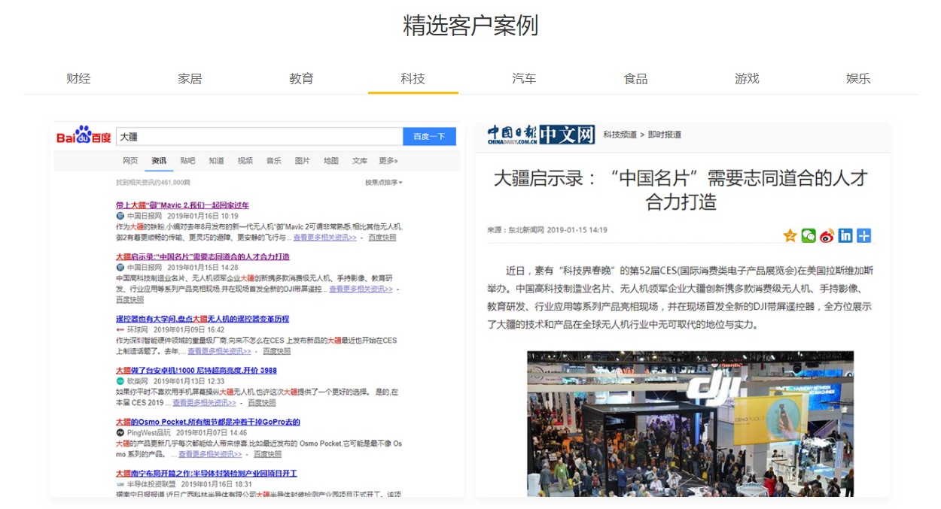
Task: Select Baidu 网页 search tab
Action: pos(130,161)
